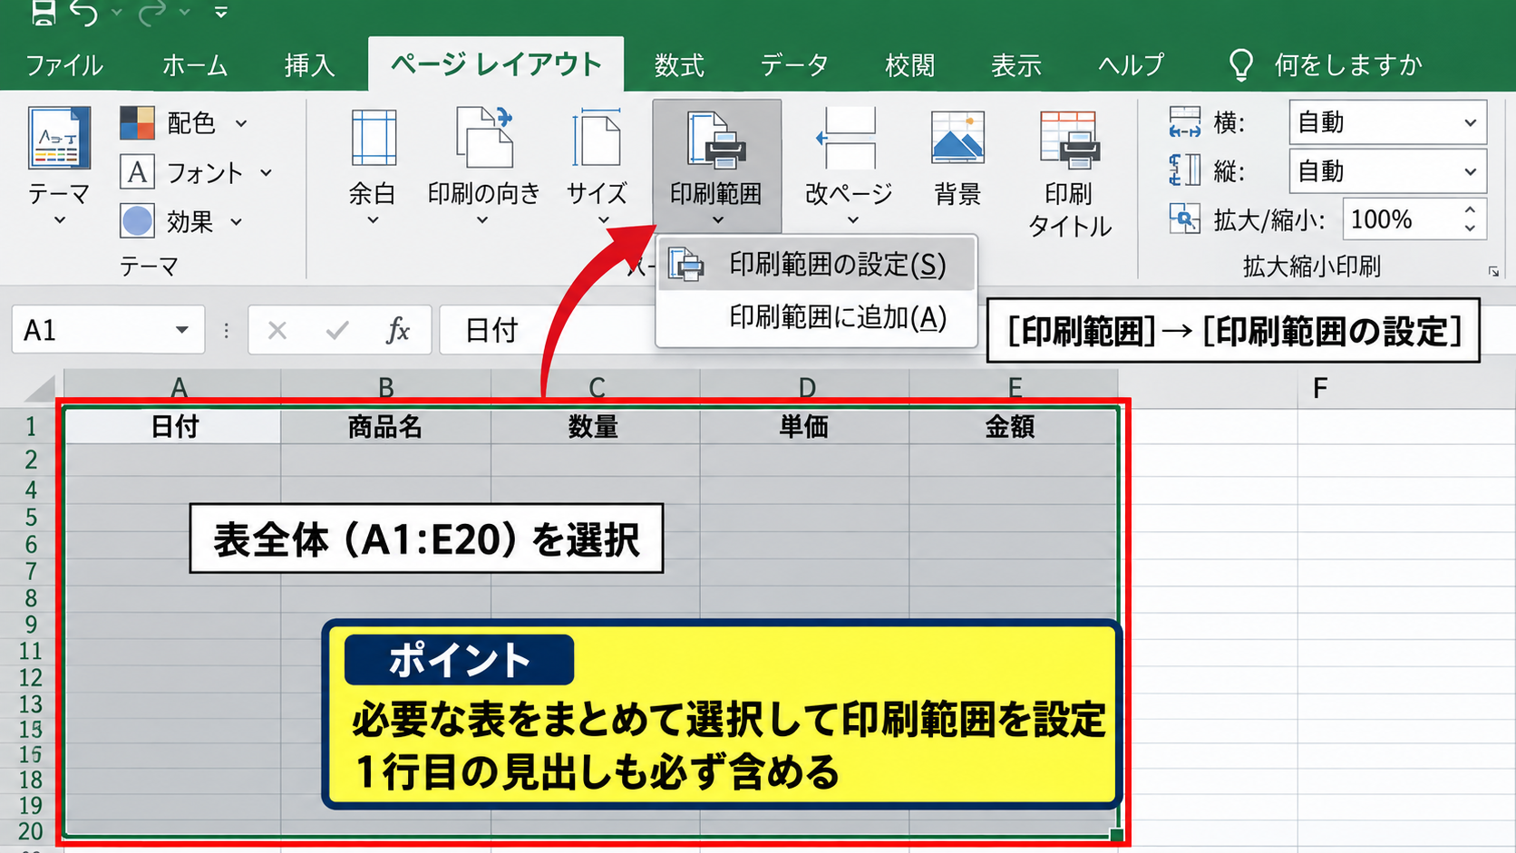Screen dimensions: 1516x853
Task: Open the 縦 height dropdown set to 自動
Action: tap(1387, 171)
